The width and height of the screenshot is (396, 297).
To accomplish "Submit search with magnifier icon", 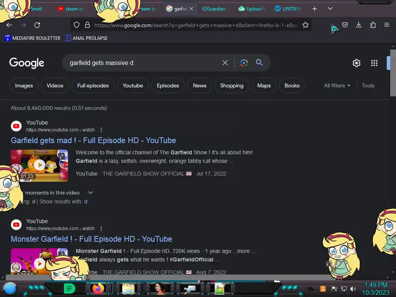I will [x=259, y=63].
